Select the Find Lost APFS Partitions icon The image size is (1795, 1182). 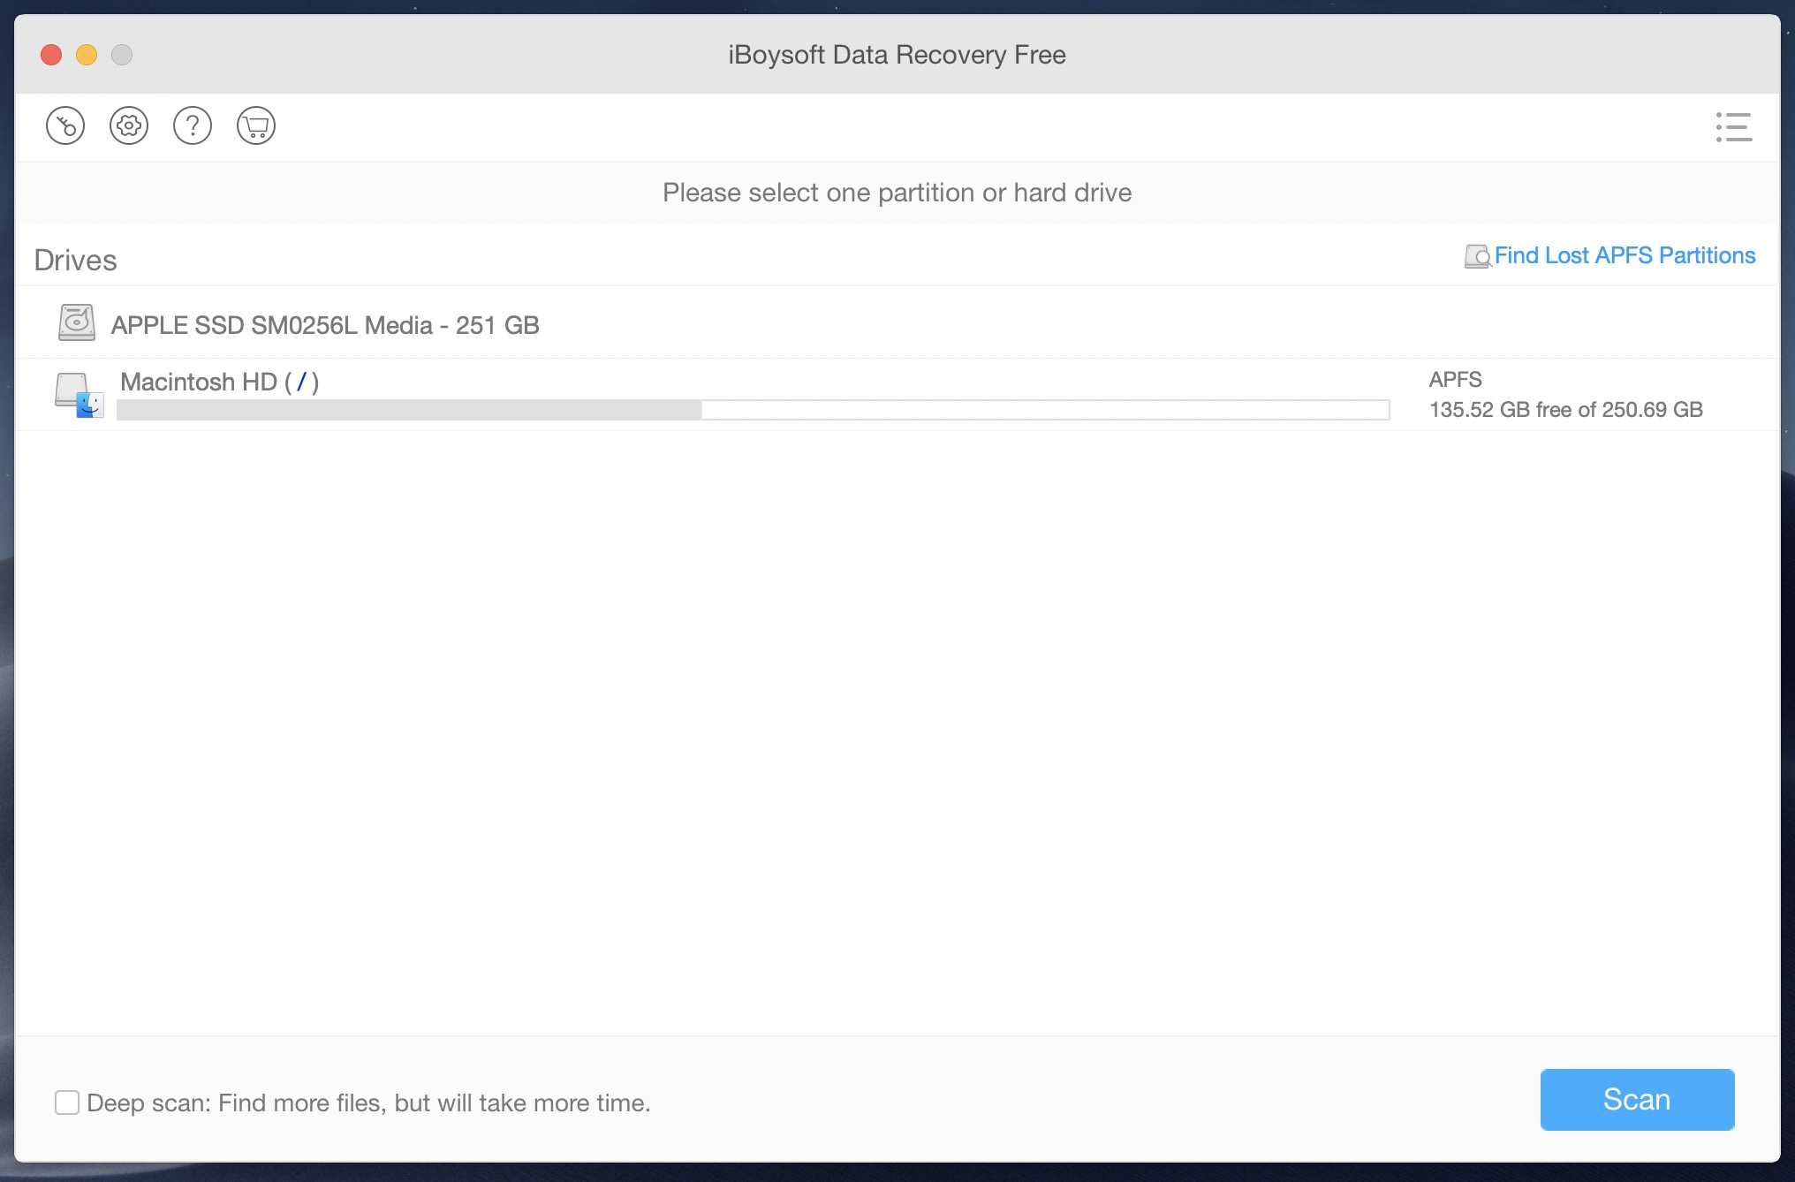coord(1473,256)
